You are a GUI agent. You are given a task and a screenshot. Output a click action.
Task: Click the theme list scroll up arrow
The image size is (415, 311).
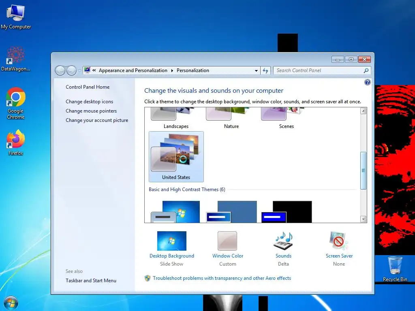pyautogui.click(x=364, y=111)
